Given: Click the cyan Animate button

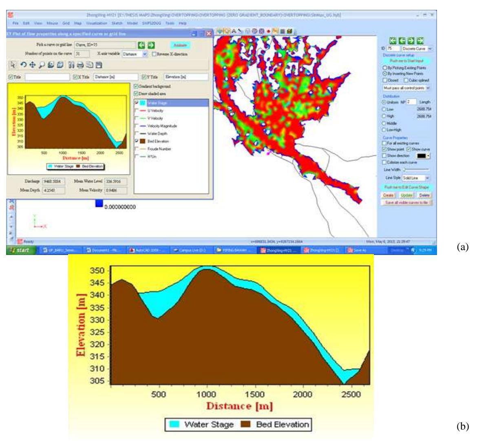Looking at the screenshot, I should (180, 45).
